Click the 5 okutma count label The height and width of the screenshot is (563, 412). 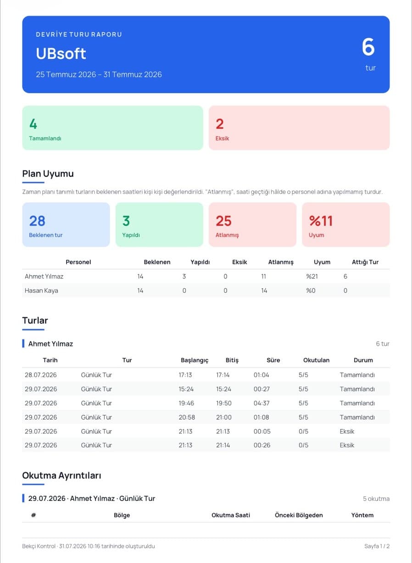376,499
